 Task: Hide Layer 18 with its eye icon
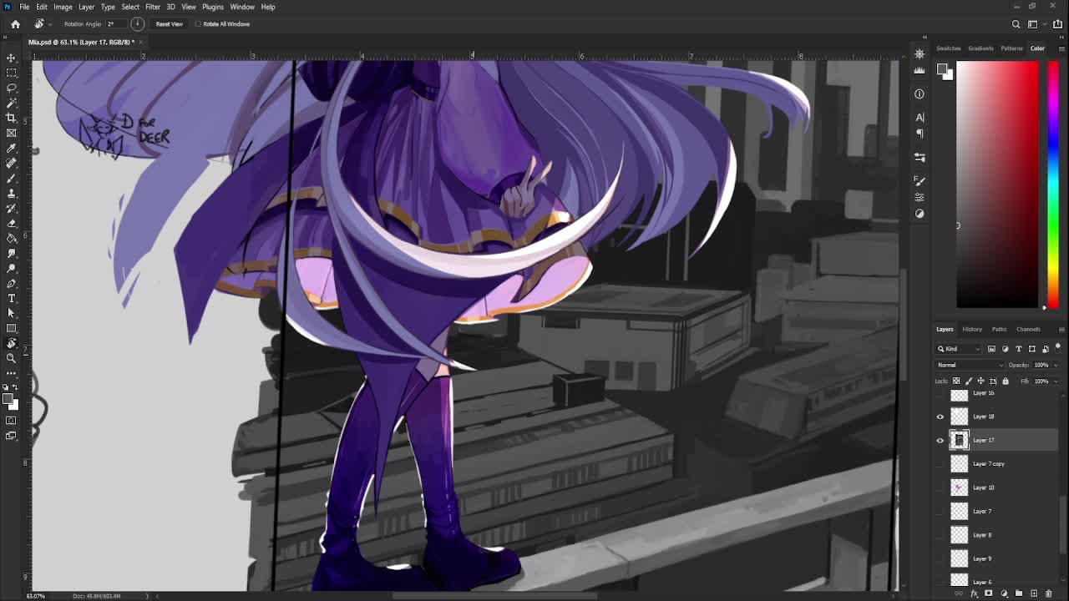coord(940,417)
